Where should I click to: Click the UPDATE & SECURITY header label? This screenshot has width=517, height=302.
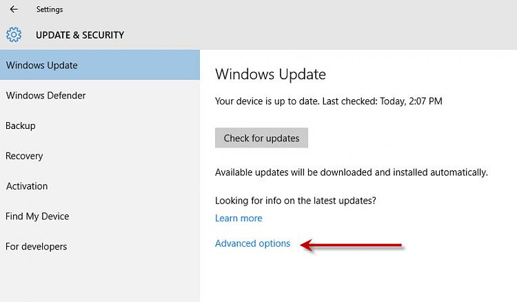pyautogui.click(x=80, y=35)
